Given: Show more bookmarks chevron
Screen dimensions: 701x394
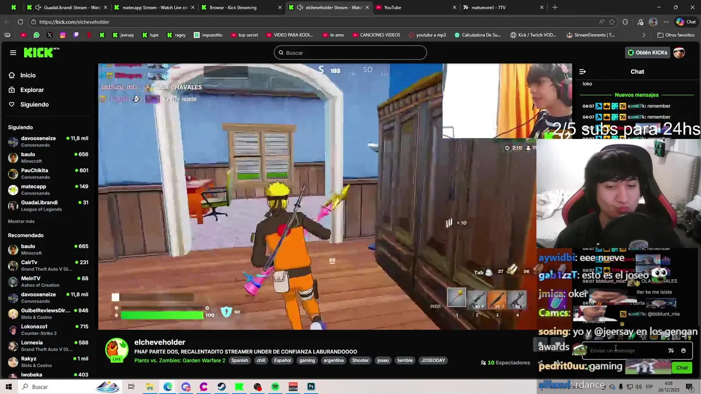Looking at the screenshot, I should click(x=644, y=35).
